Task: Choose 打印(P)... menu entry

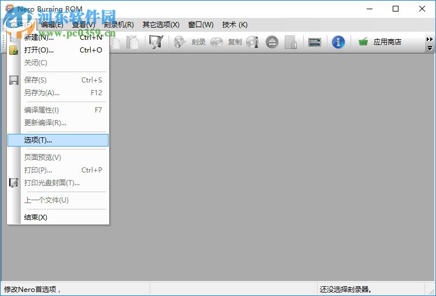Action: tap(58, 170)
